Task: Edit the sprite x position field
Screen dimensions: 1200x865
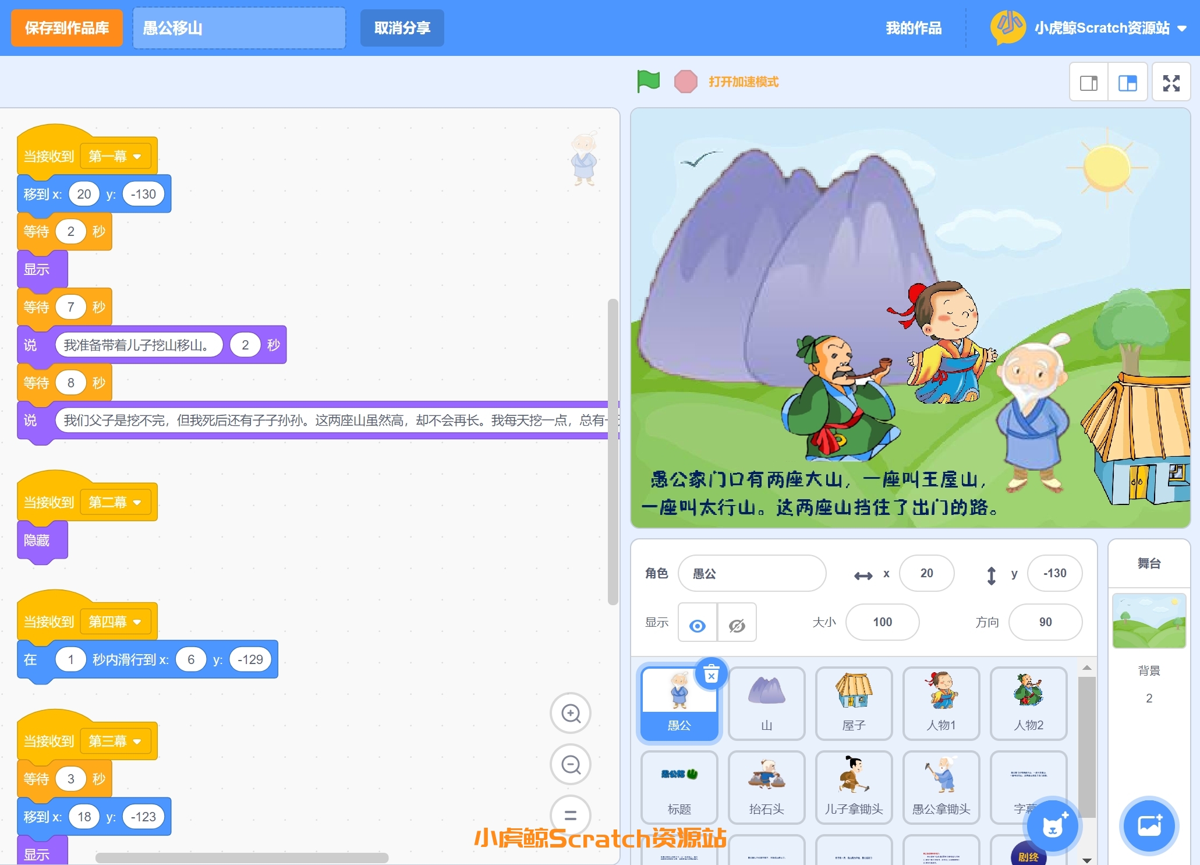Action: tap(926, 573)
